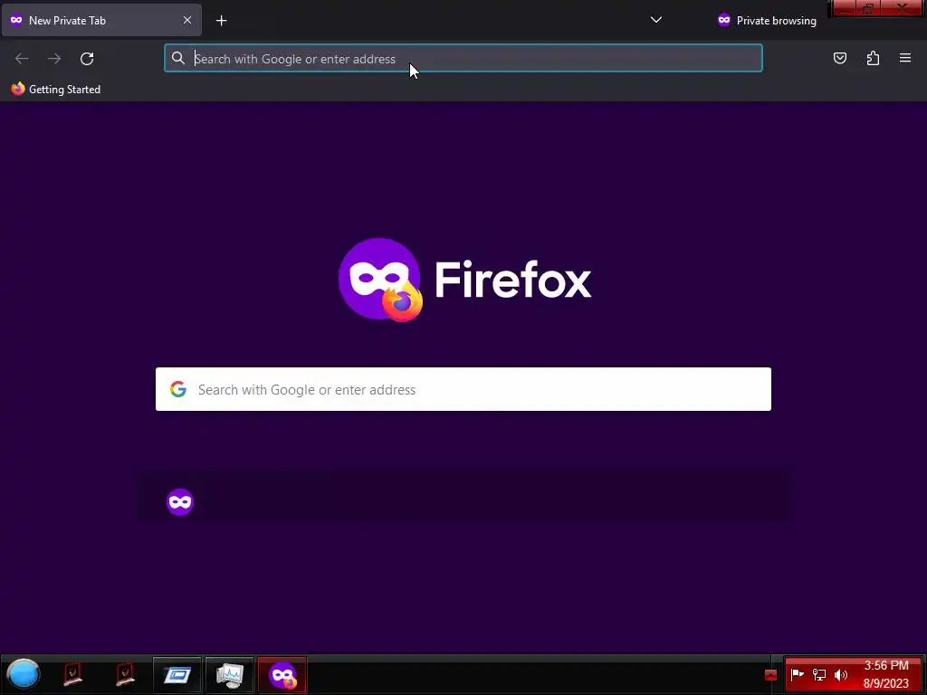
Task: Open the Extensions panel
Action: [873, 58]
